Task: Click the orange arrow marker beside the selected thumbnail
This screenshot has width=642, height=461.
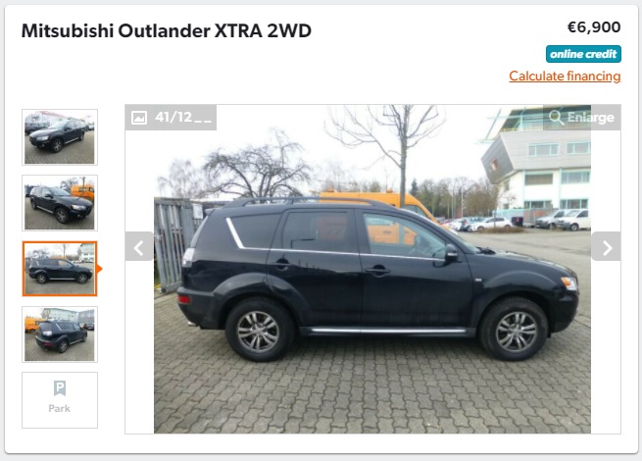Action: tap(100, 269)
